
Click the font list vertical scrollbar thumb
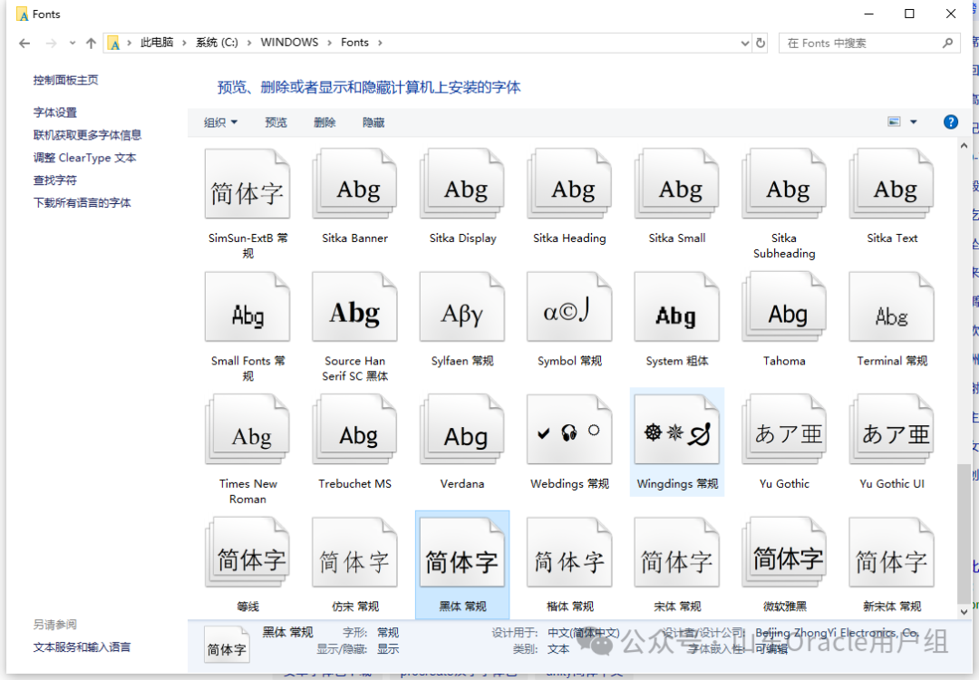click(964, 532)
